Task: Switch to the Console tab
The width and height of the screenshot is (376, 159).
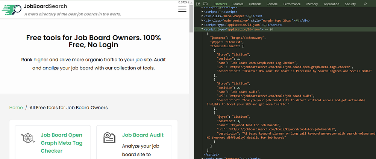Action: pyautogui.click(x=272, y=4)
